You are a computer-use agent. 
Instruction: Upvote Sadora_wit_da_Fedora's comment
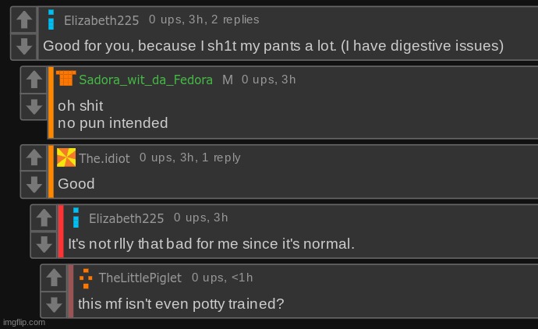[x=34, y=80]
